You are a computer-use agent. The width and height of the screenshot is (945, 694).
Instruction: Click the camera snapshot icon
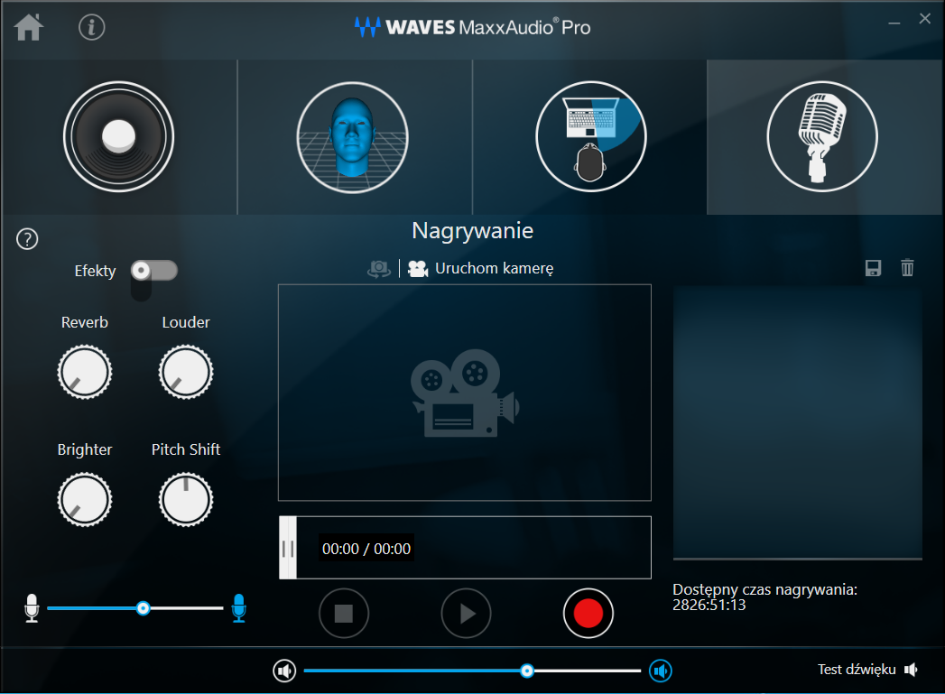coord(379,269)
